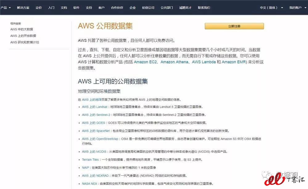This screenshot has height=189, width=308.
Task: Open the 入门 menu item
Action: coord(51,8)
